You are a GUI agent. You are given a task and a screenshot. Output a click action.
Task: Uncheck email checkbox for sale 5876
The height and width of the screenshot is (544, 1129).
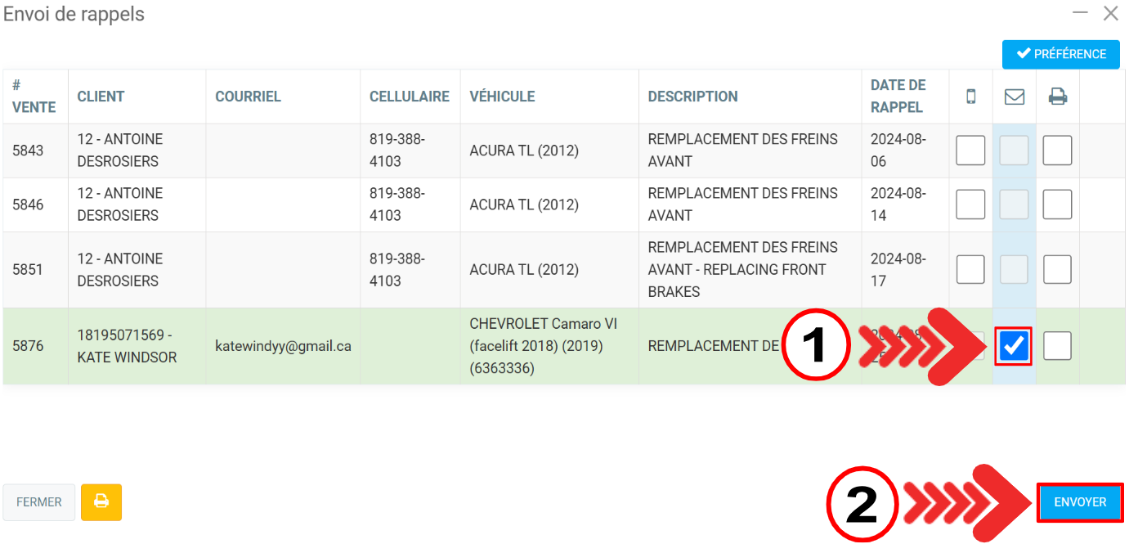coord(1014,346)
